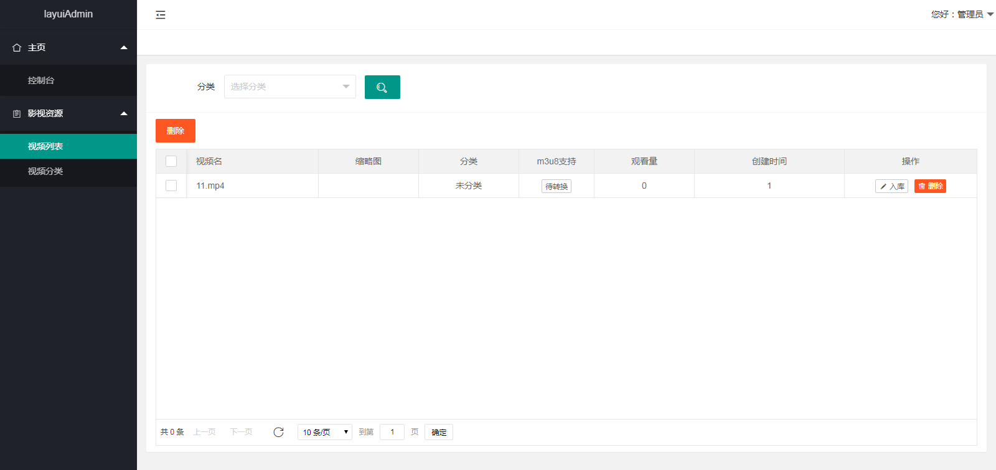
Task: Click the 确定 page jump button
Action: tap(439, 432)
